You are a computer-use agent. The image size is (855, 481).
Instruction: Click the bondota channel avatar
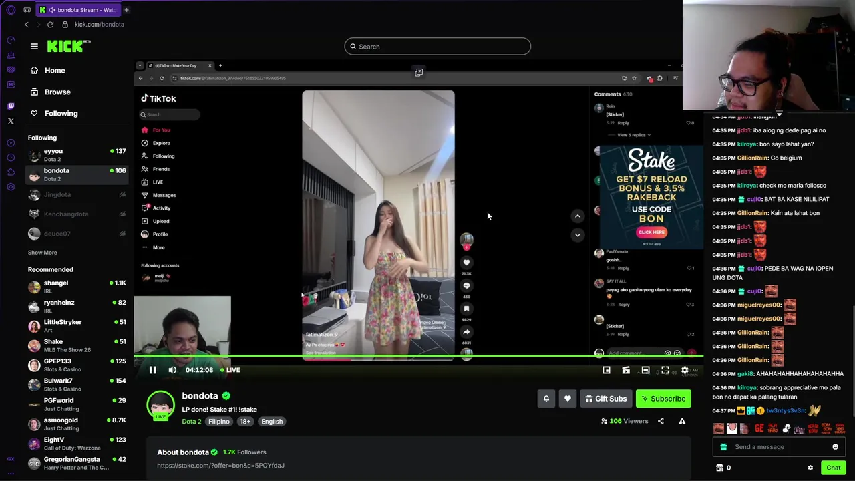pyautogui.click(x=160, y=406)
